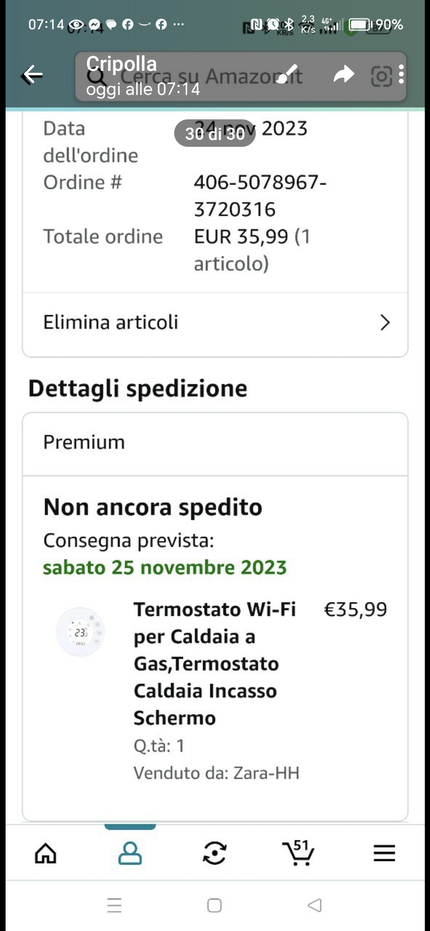
Task: Expand Elimina articoli chevron
Action: coord(385,322)
